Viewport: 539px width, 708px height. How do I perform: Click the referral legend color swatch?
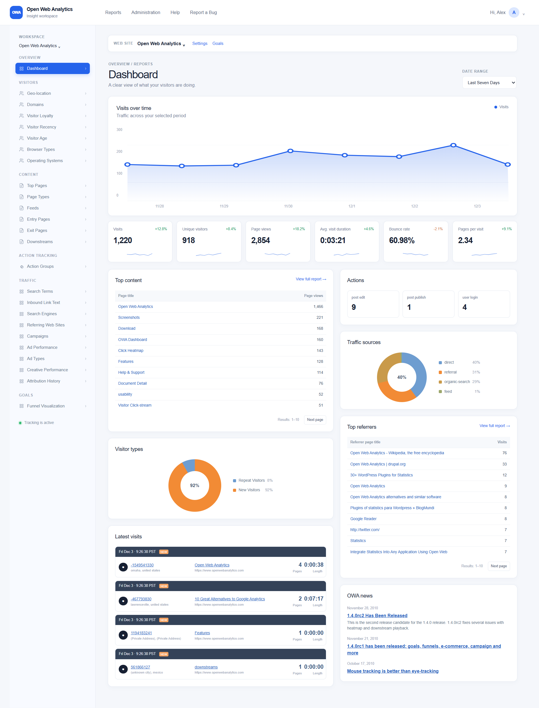[x=440, y=373]
